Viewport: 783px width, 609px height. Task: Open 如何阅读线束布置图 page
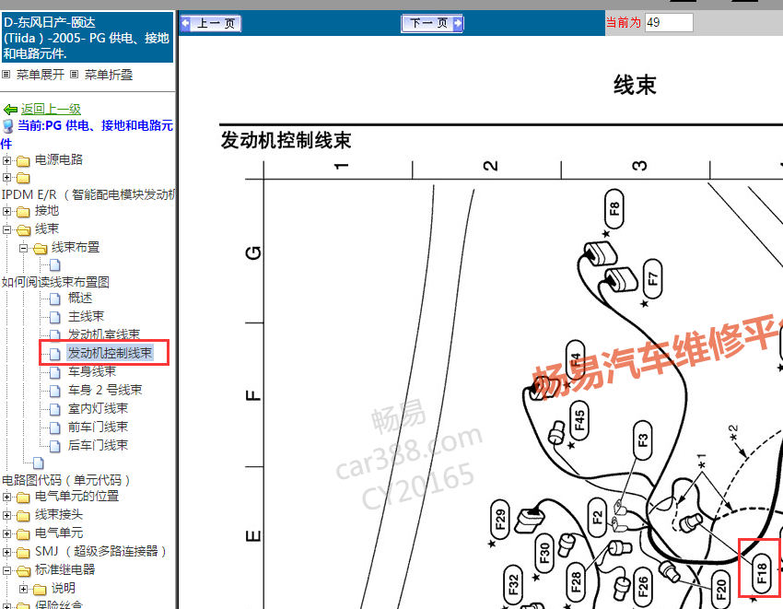click(x=55, y=282)
